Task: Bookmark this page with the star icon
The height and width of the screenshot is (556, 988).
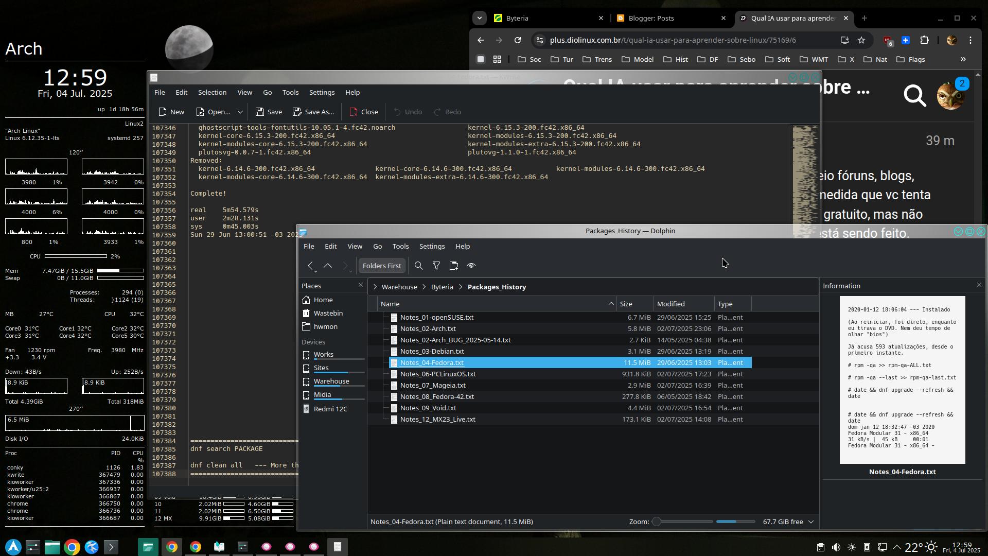Action: (861, 40)
